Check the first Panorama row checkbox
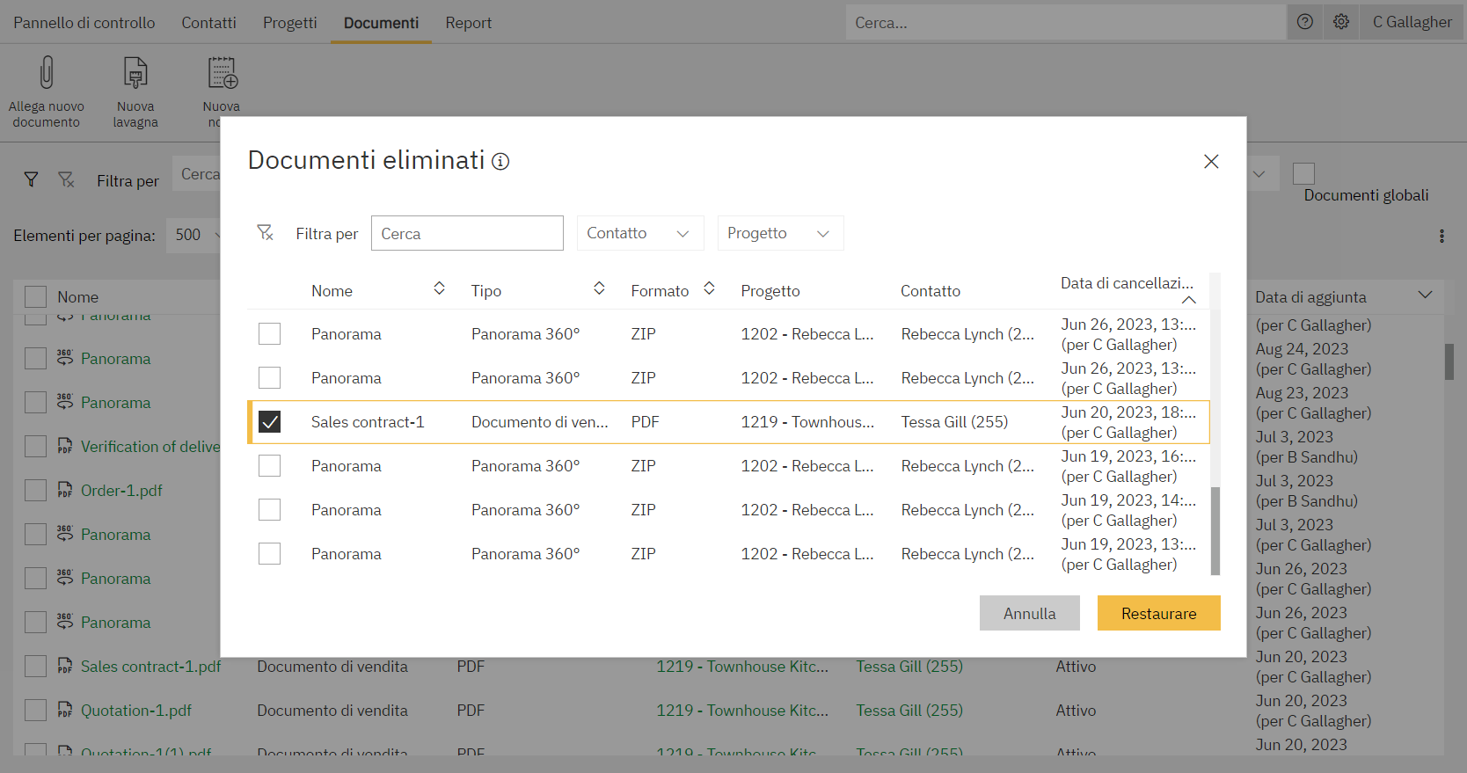Screen dimensions: 1467x773 click(270, 334)
